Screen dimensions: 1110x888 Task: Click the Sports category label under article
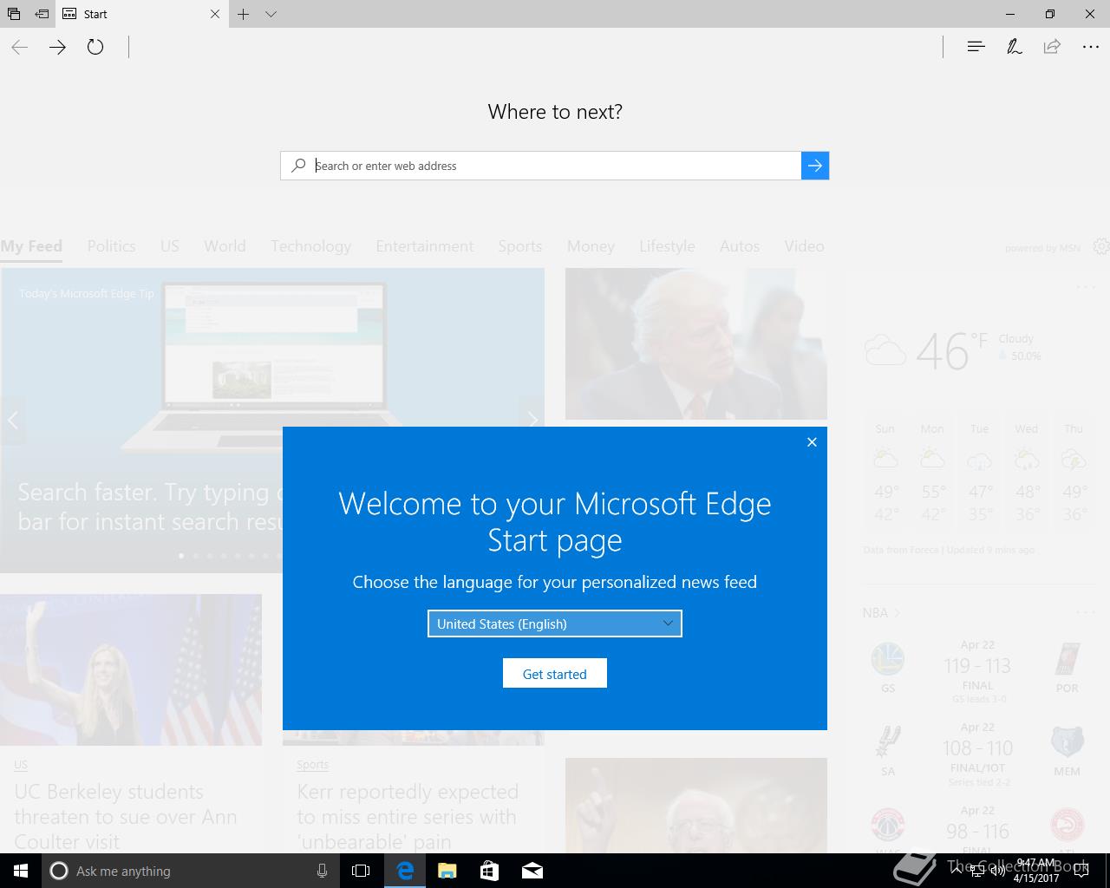[312, 765]
